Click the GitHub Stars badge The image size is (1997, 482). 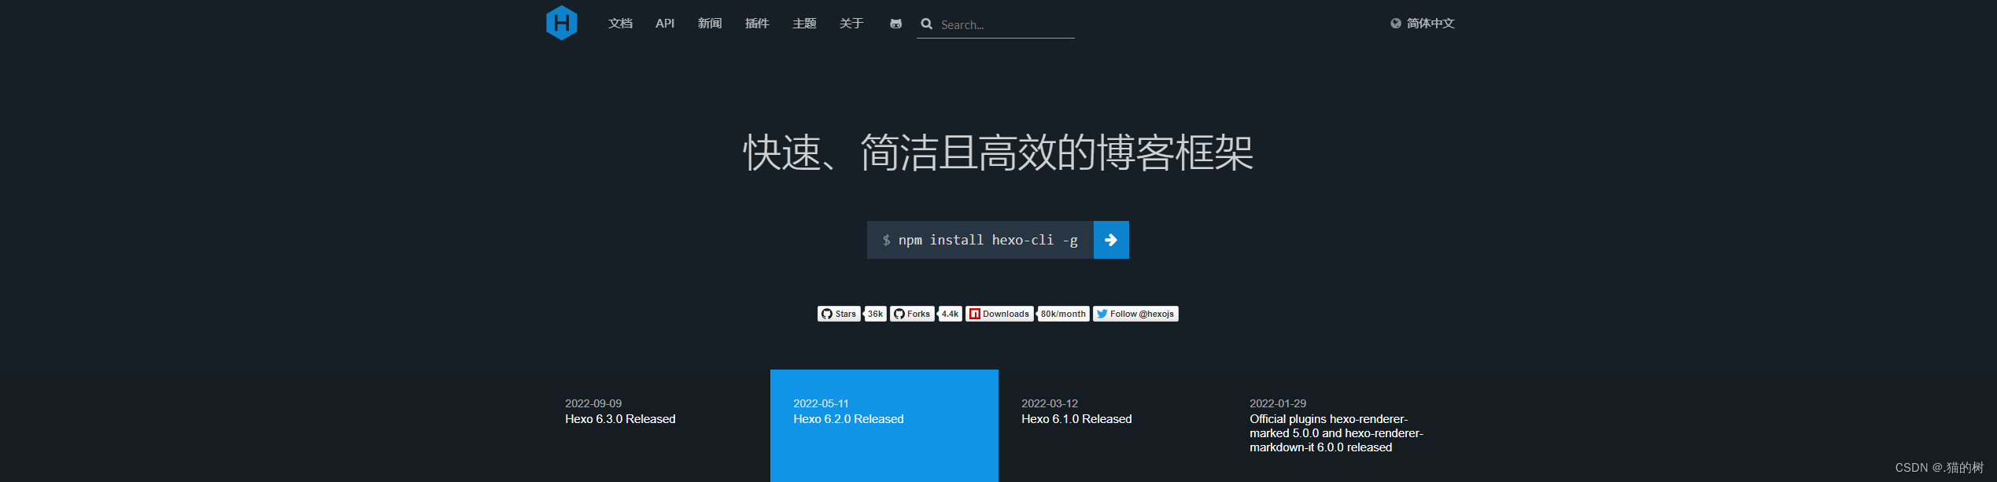pyautogui.click(x=839, y=314)
